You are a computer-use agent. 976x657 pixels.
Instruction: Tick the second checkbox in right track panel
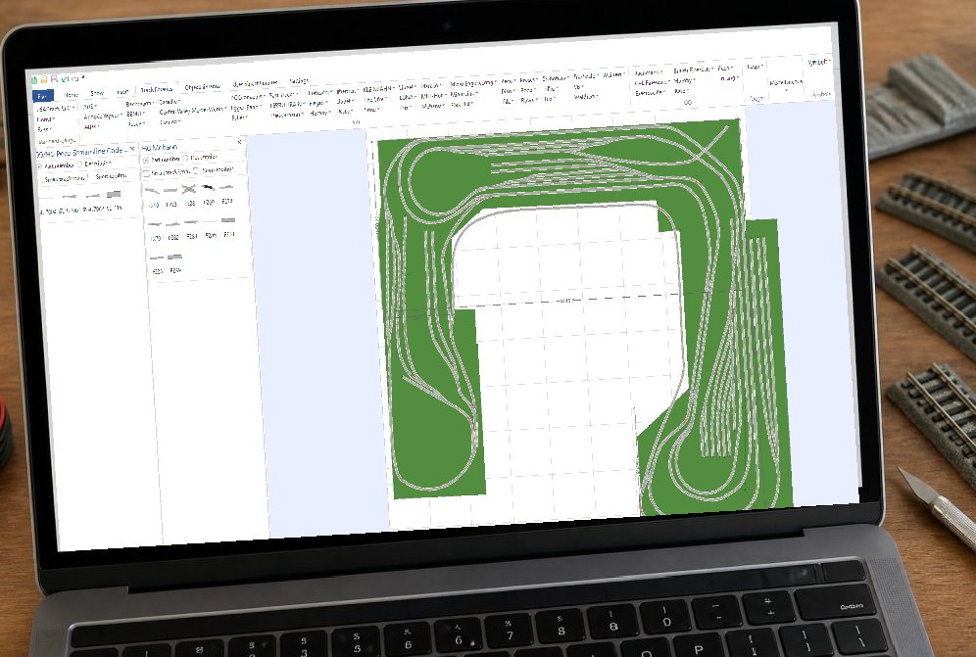(x=196, y=171)
